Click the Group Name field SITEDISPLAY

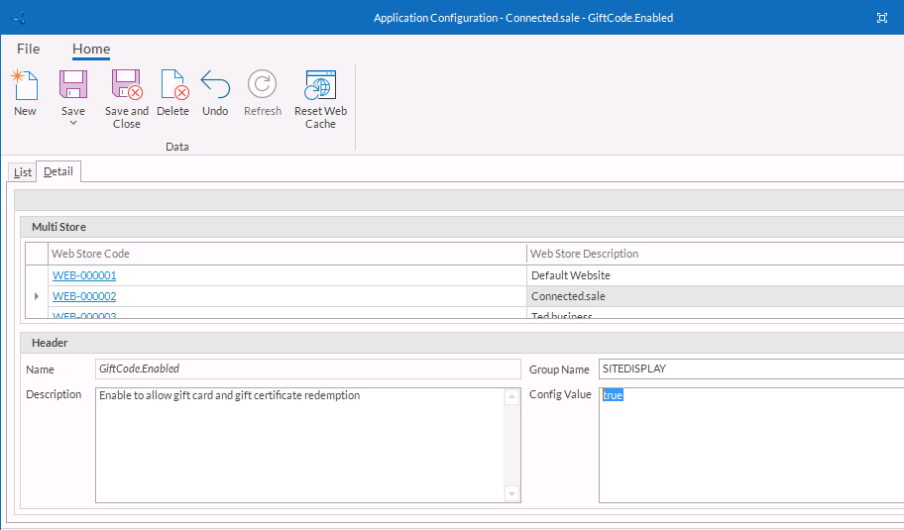pyautogui.click(x=750, y=369)
